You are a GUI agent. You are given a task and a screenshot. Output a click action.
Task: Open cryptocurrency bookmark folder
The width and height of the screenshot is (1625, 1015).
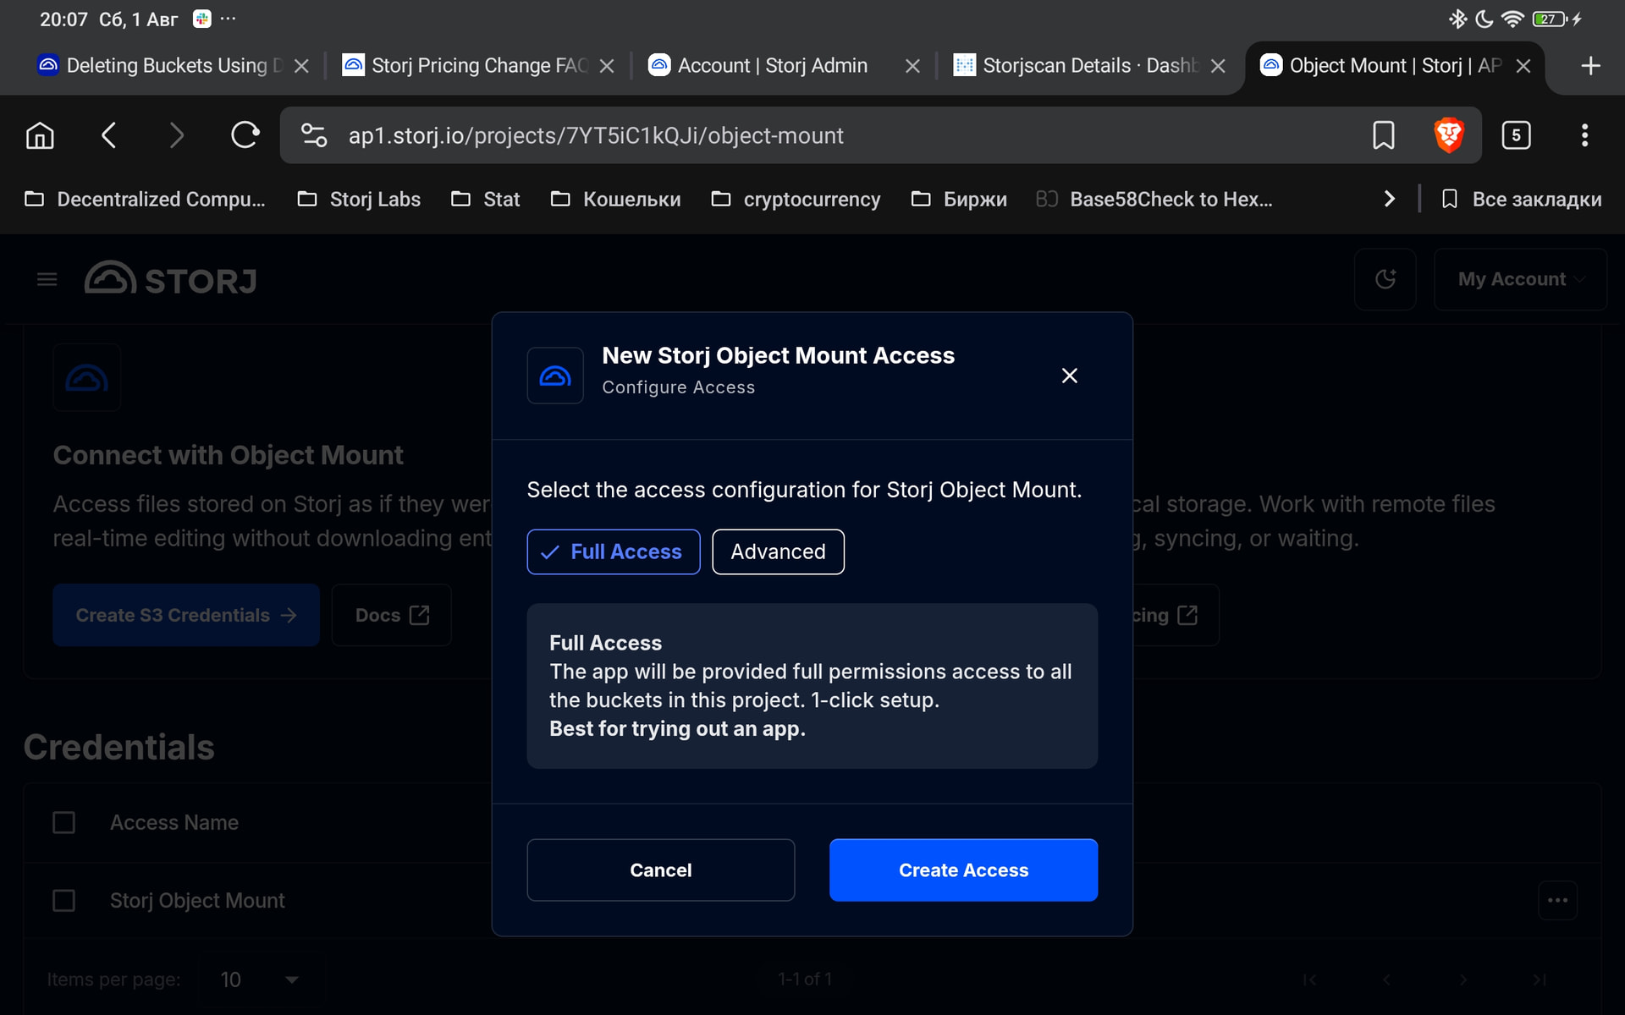pyautogui.click(x=796, y=199)
